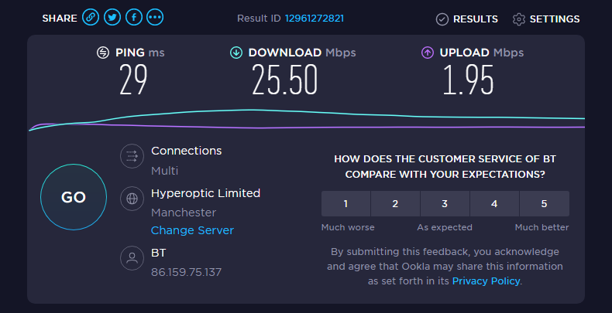The height and width of the screenshot is (313, 612).
Task: Click the globe server icon
Action: (132, 199)
